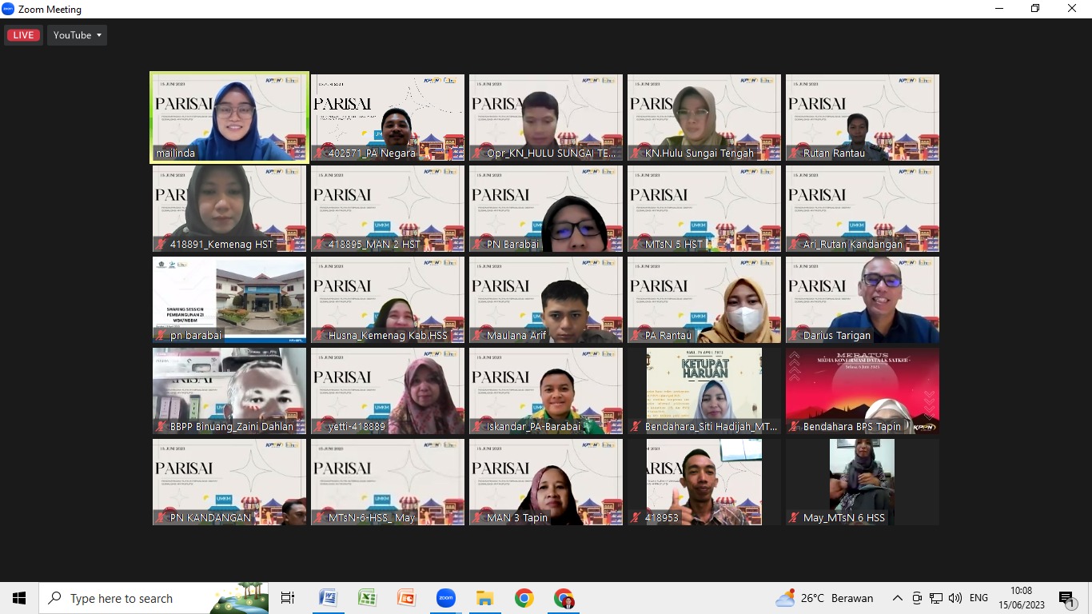
Task: Open the network status tray icon
Action: pos(935,598)
